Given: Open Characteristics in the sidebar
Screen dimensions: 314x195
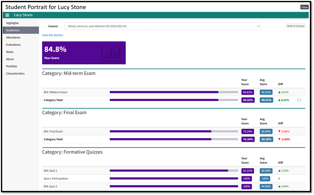Looking at the screenshot, I should point(15,73).
